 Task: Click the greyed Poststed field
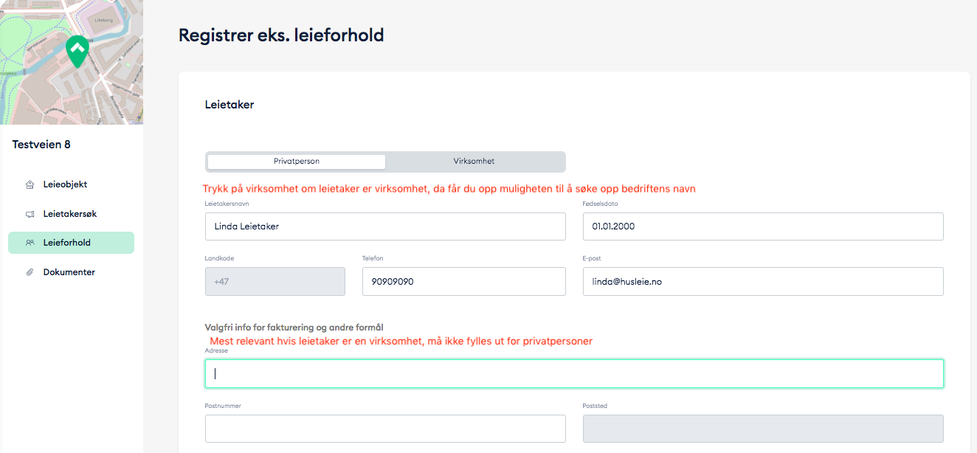[763, 429]
